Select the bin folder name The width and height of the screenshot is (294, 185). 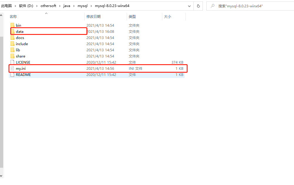18,25
